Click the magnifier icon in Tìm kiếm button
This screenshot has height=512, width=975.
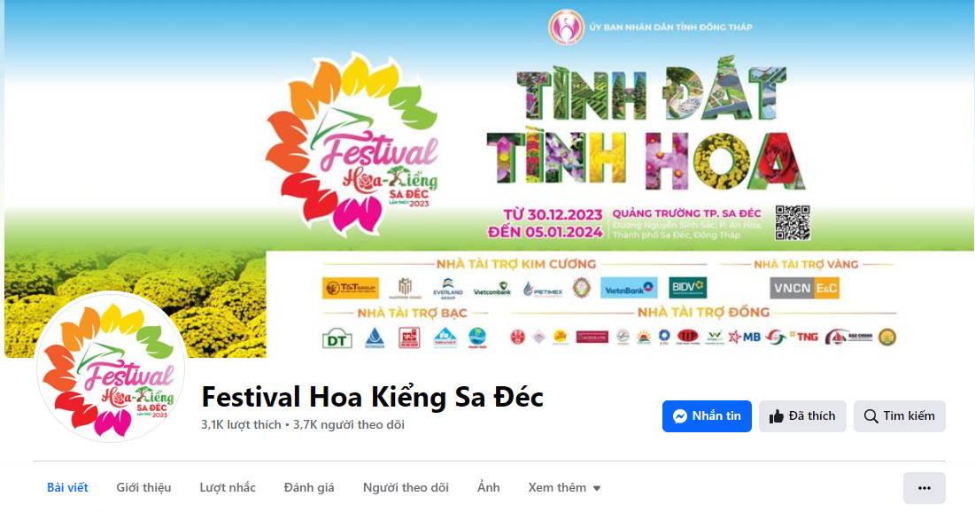[871, 416]
